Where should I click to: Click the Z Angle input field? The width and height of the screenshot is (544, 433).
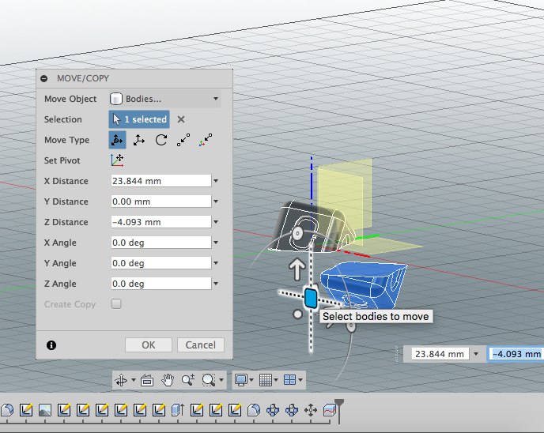[x=161, y=284]
